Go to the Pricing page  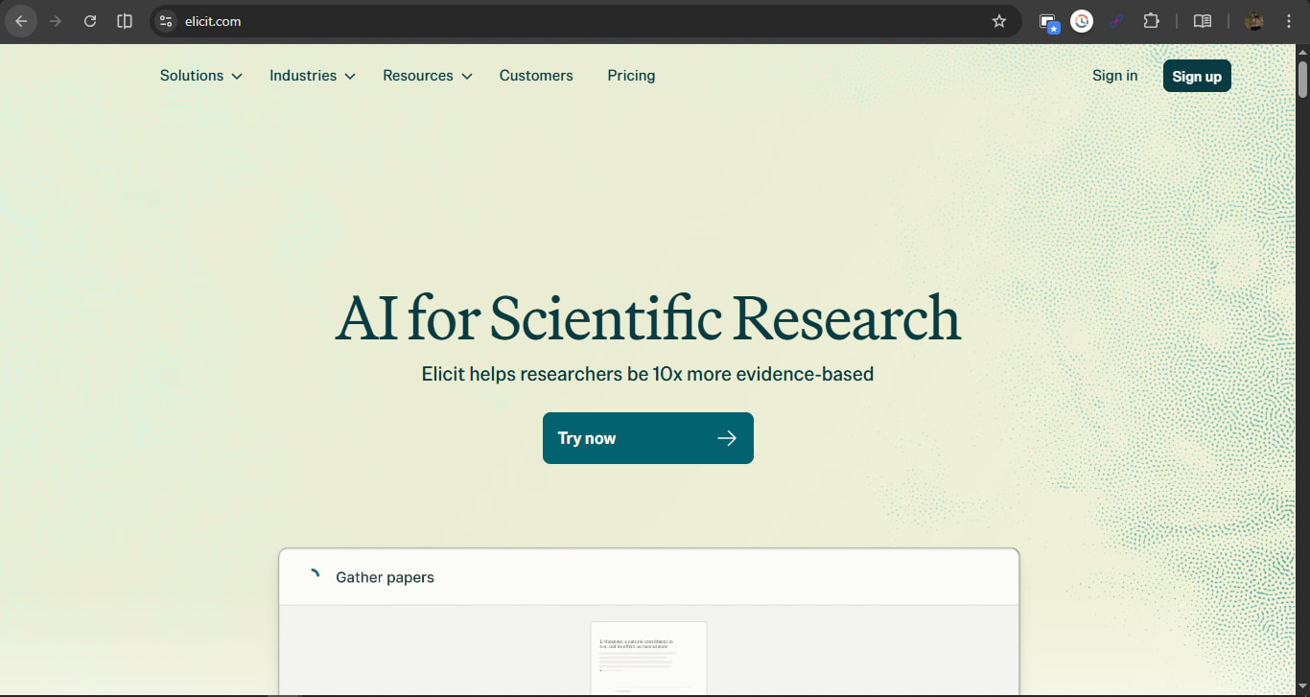click(631, 75)
